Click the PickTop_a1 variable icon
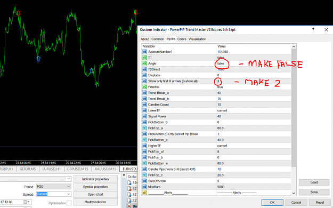333x208 pixels. (144, 151)
